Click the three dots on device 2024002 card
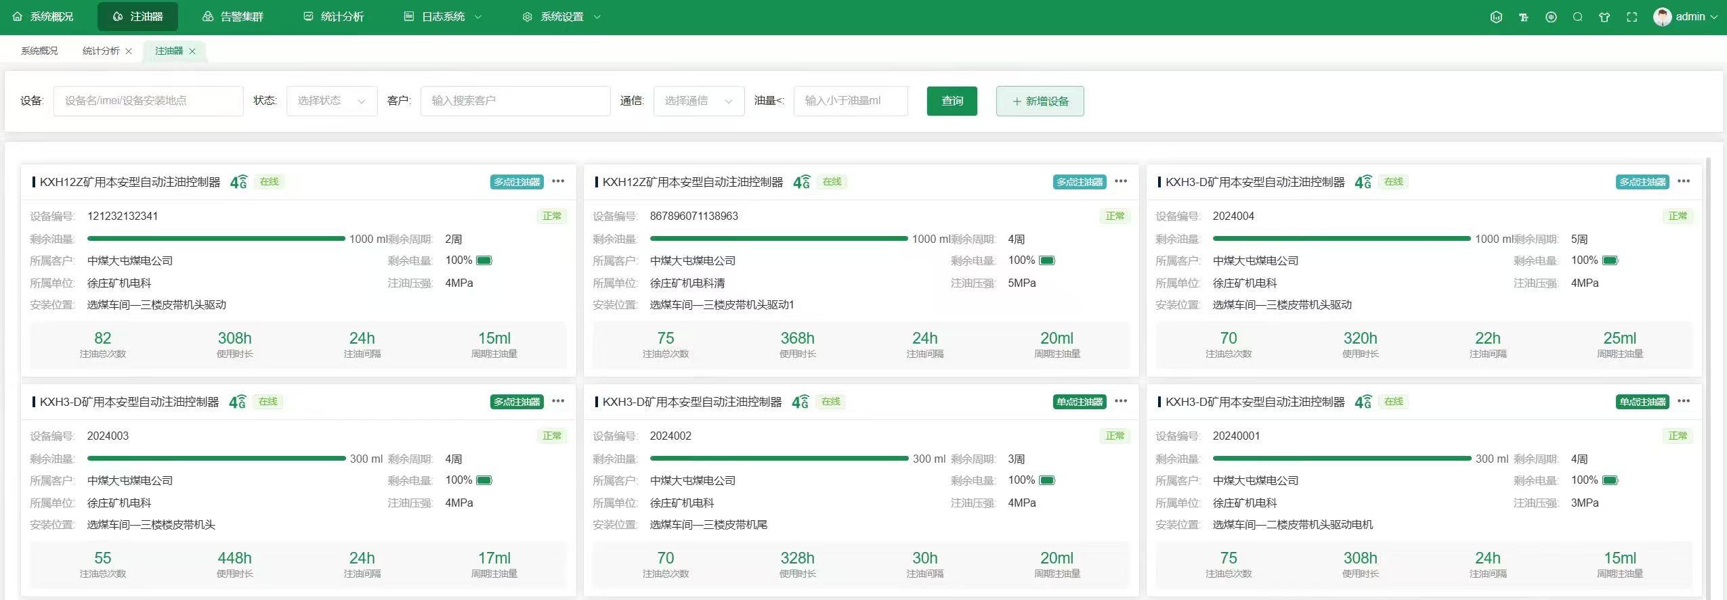The image size is (1727, 600). [x=1121, y=401]
